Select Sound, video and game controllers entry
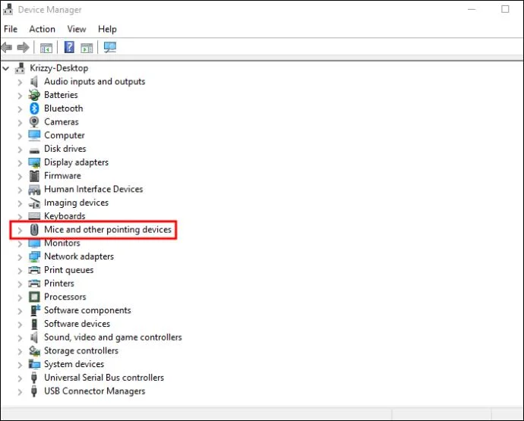524x421 pixels. coord(113,338)
